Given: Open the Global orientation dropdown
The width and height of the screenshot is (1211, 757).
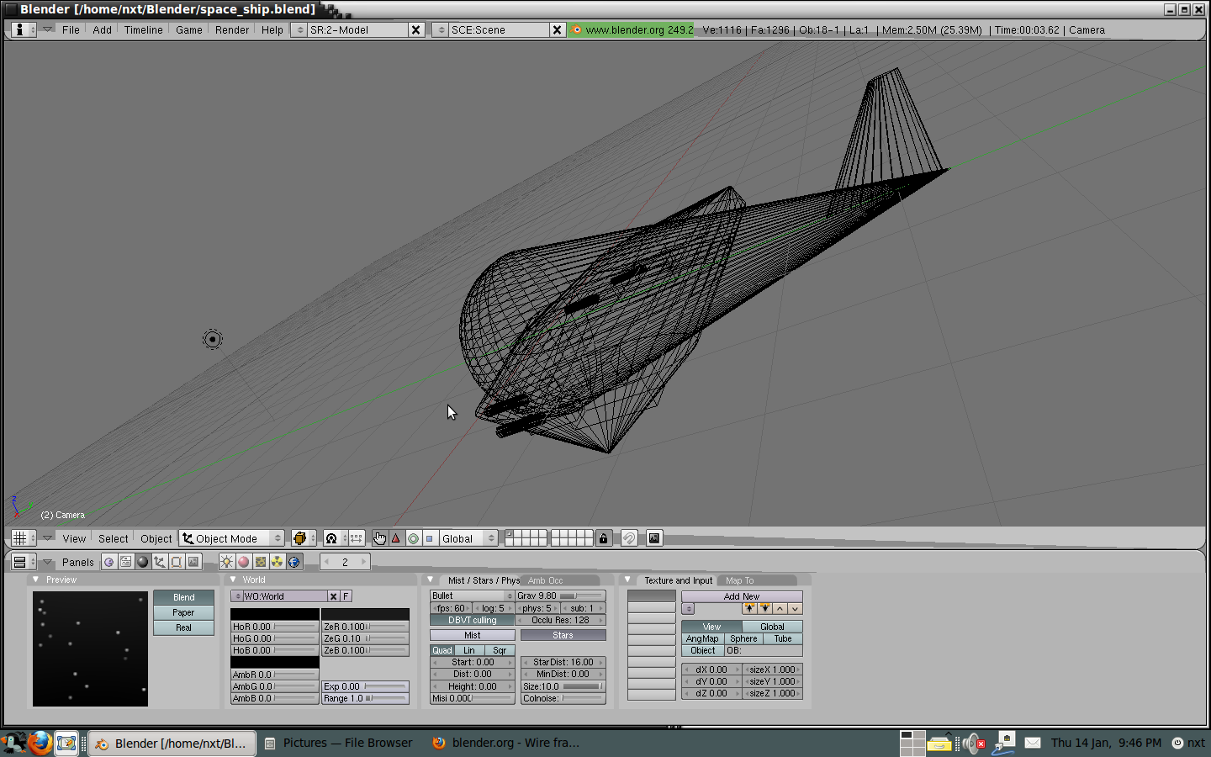Looking at the screenshot, I should pyautogui.click(x=468, y=538).
